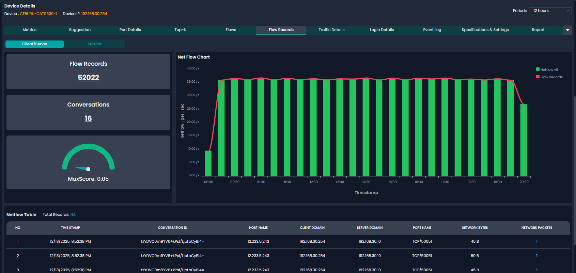Switch to the Login Details tab
This screenshot has width=576, height=273.
(382, 30)
